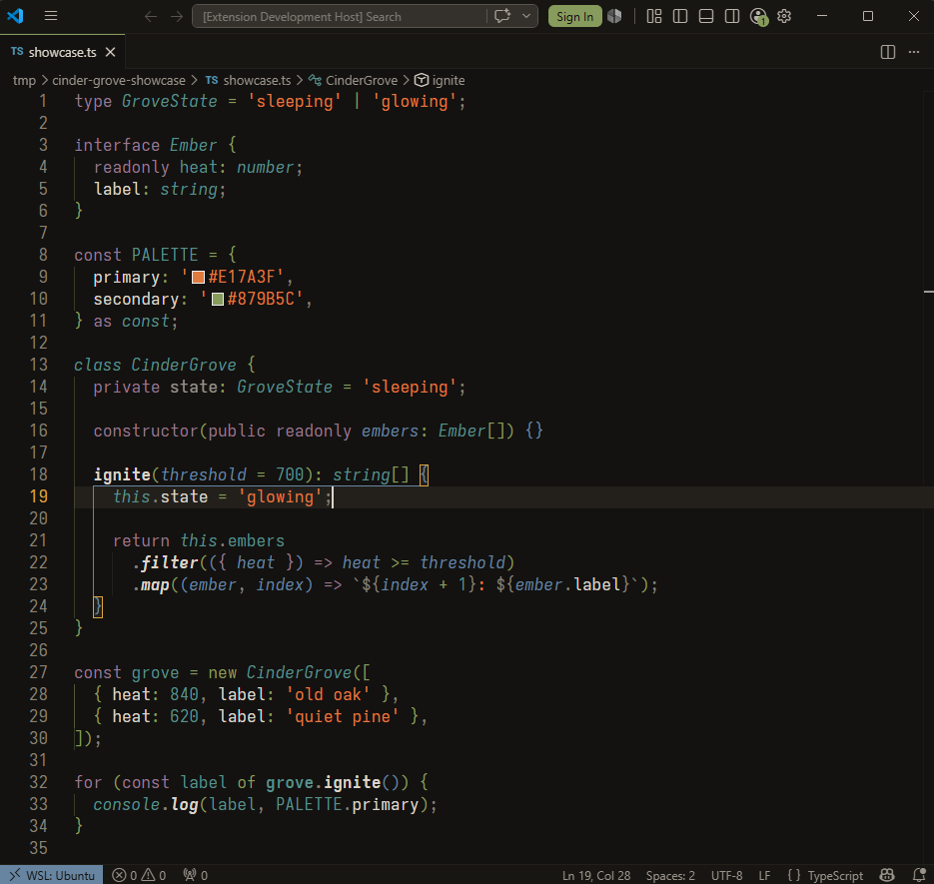Click 'CinderGrove' on the class declaration line 13

(184, 366)
